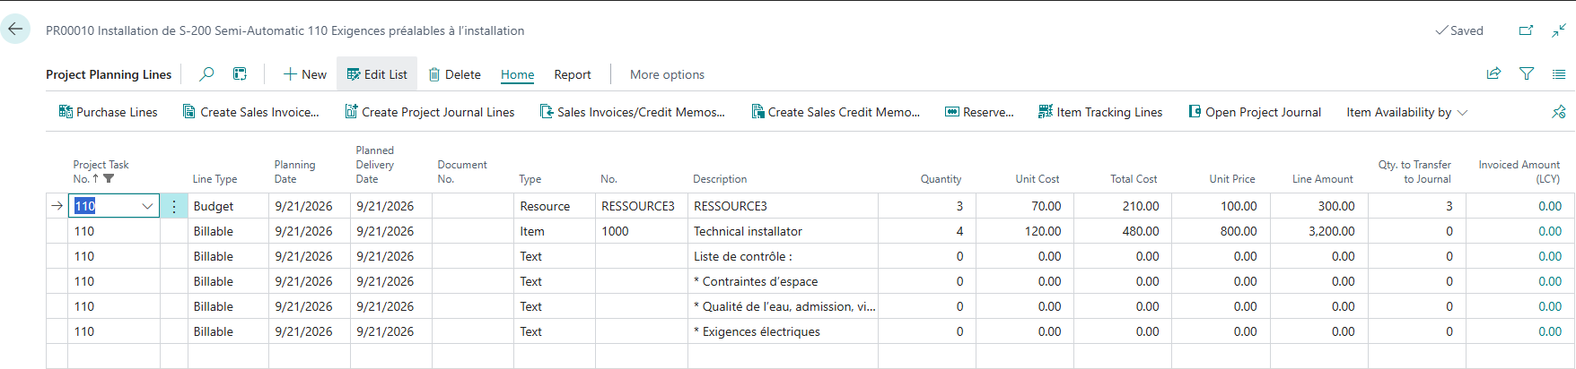Click the Description column header
1576x369 pixels.
point(720,179)
